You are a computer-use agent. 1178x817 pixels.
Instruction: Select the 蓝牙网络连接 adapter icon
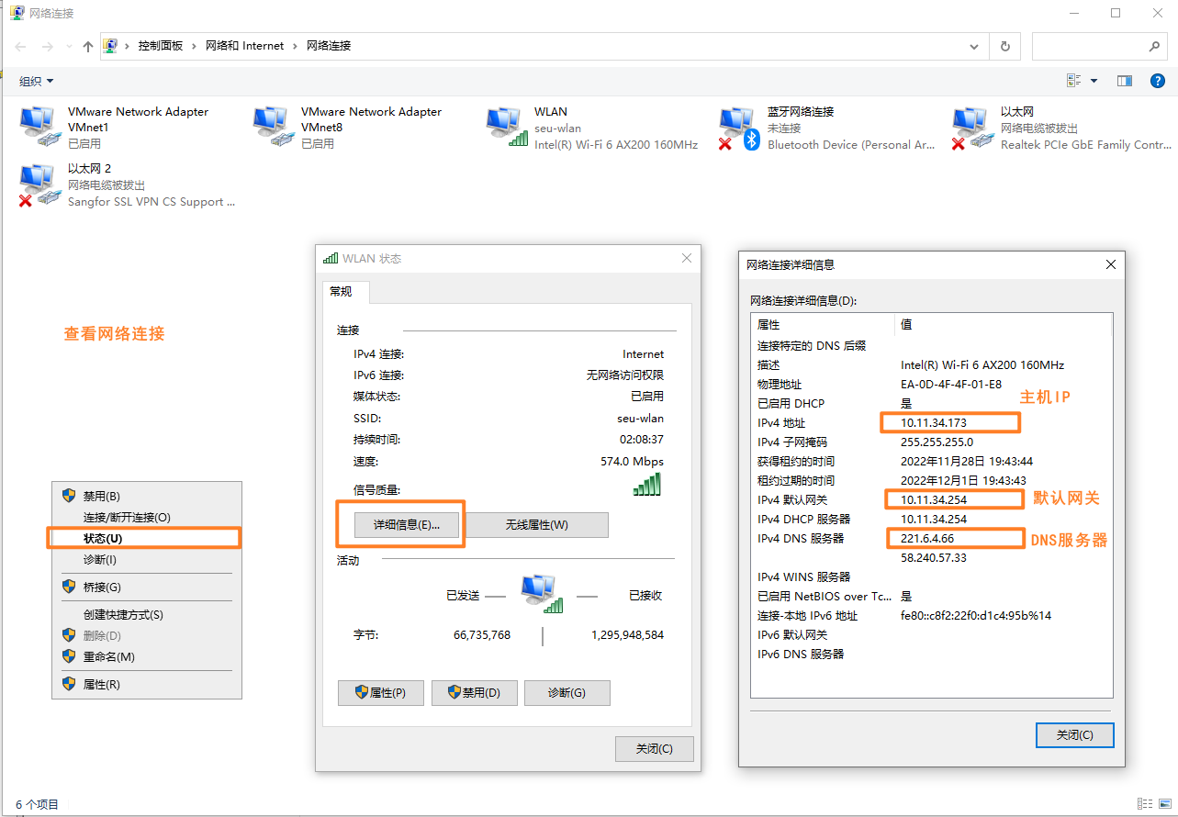click(x=740, y=127)
